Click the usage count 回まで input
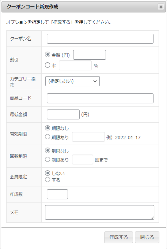The height and width of the screenshot is (249, 167). coord(83,159)
